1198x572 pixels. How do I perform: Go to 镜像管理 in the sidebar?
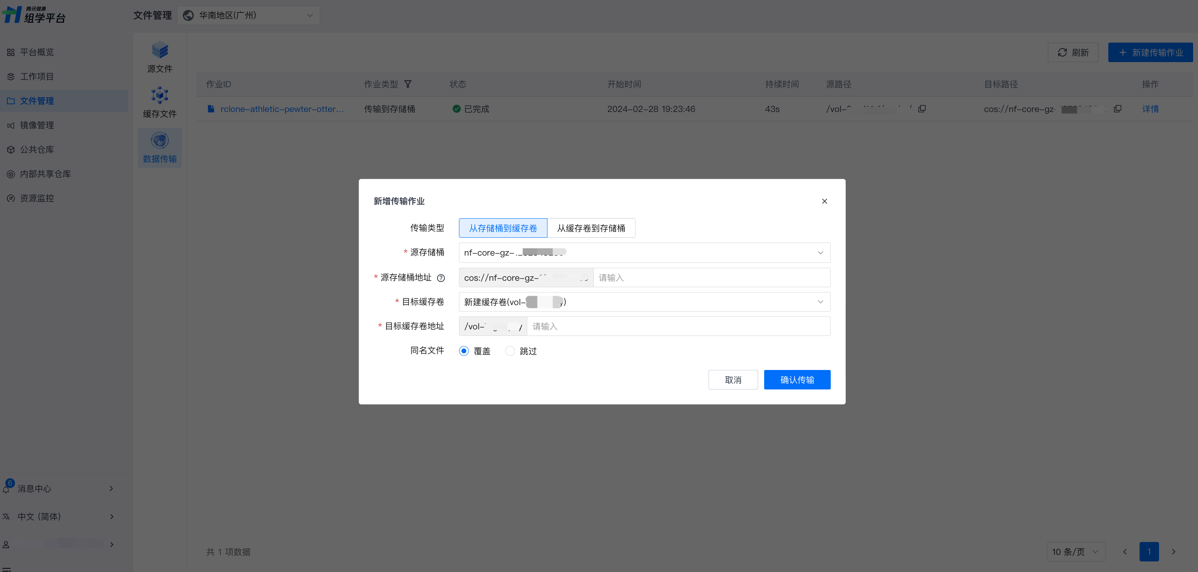(x=37, y=125)
